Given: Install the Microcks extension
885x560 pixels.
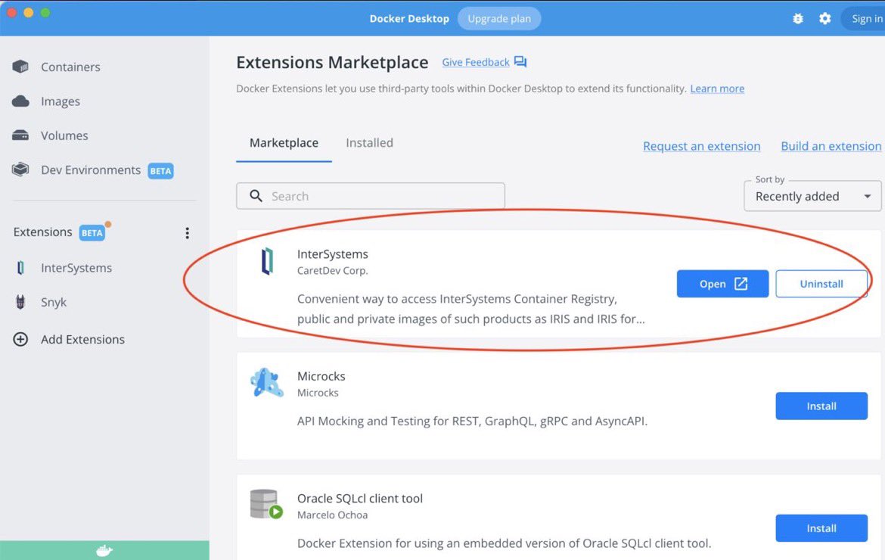Looking at the screenshot, I should pyautogui.click(x=821, y=406).
